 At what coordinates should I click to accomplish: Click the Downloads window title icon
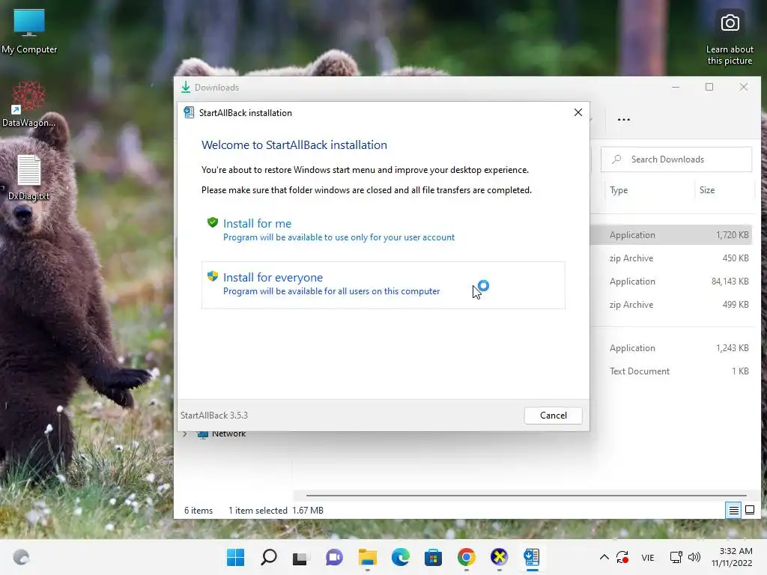[186, 88]
